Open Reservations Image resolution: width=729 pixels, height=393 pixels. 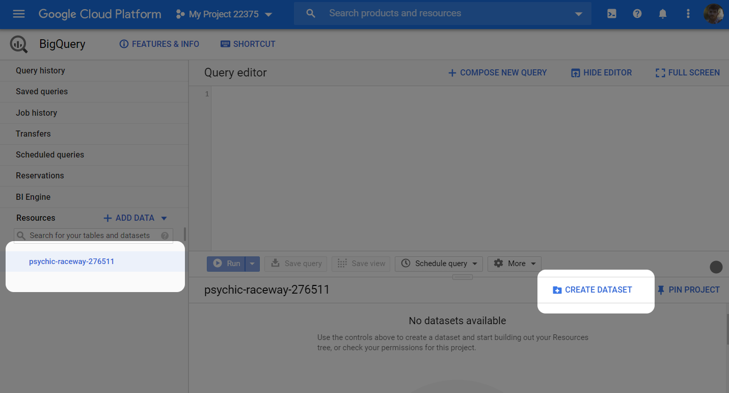tap(94, 176)
